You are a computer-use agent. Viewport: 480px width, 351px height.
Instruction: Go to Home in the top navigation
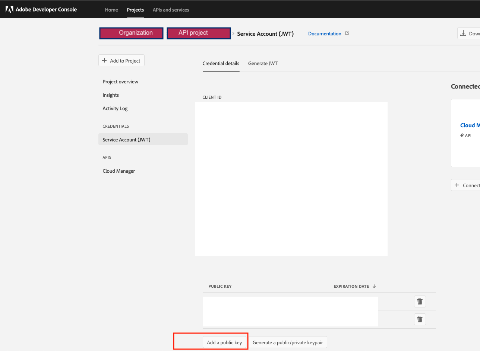[x=111, y=10]
